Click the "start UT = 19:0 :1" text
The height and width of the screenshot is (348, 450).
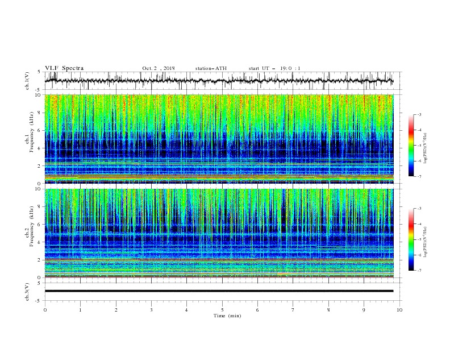[274, 68]
